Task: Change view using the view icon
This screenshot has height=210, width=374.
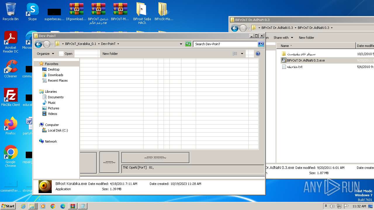Action: pos(235,54)
